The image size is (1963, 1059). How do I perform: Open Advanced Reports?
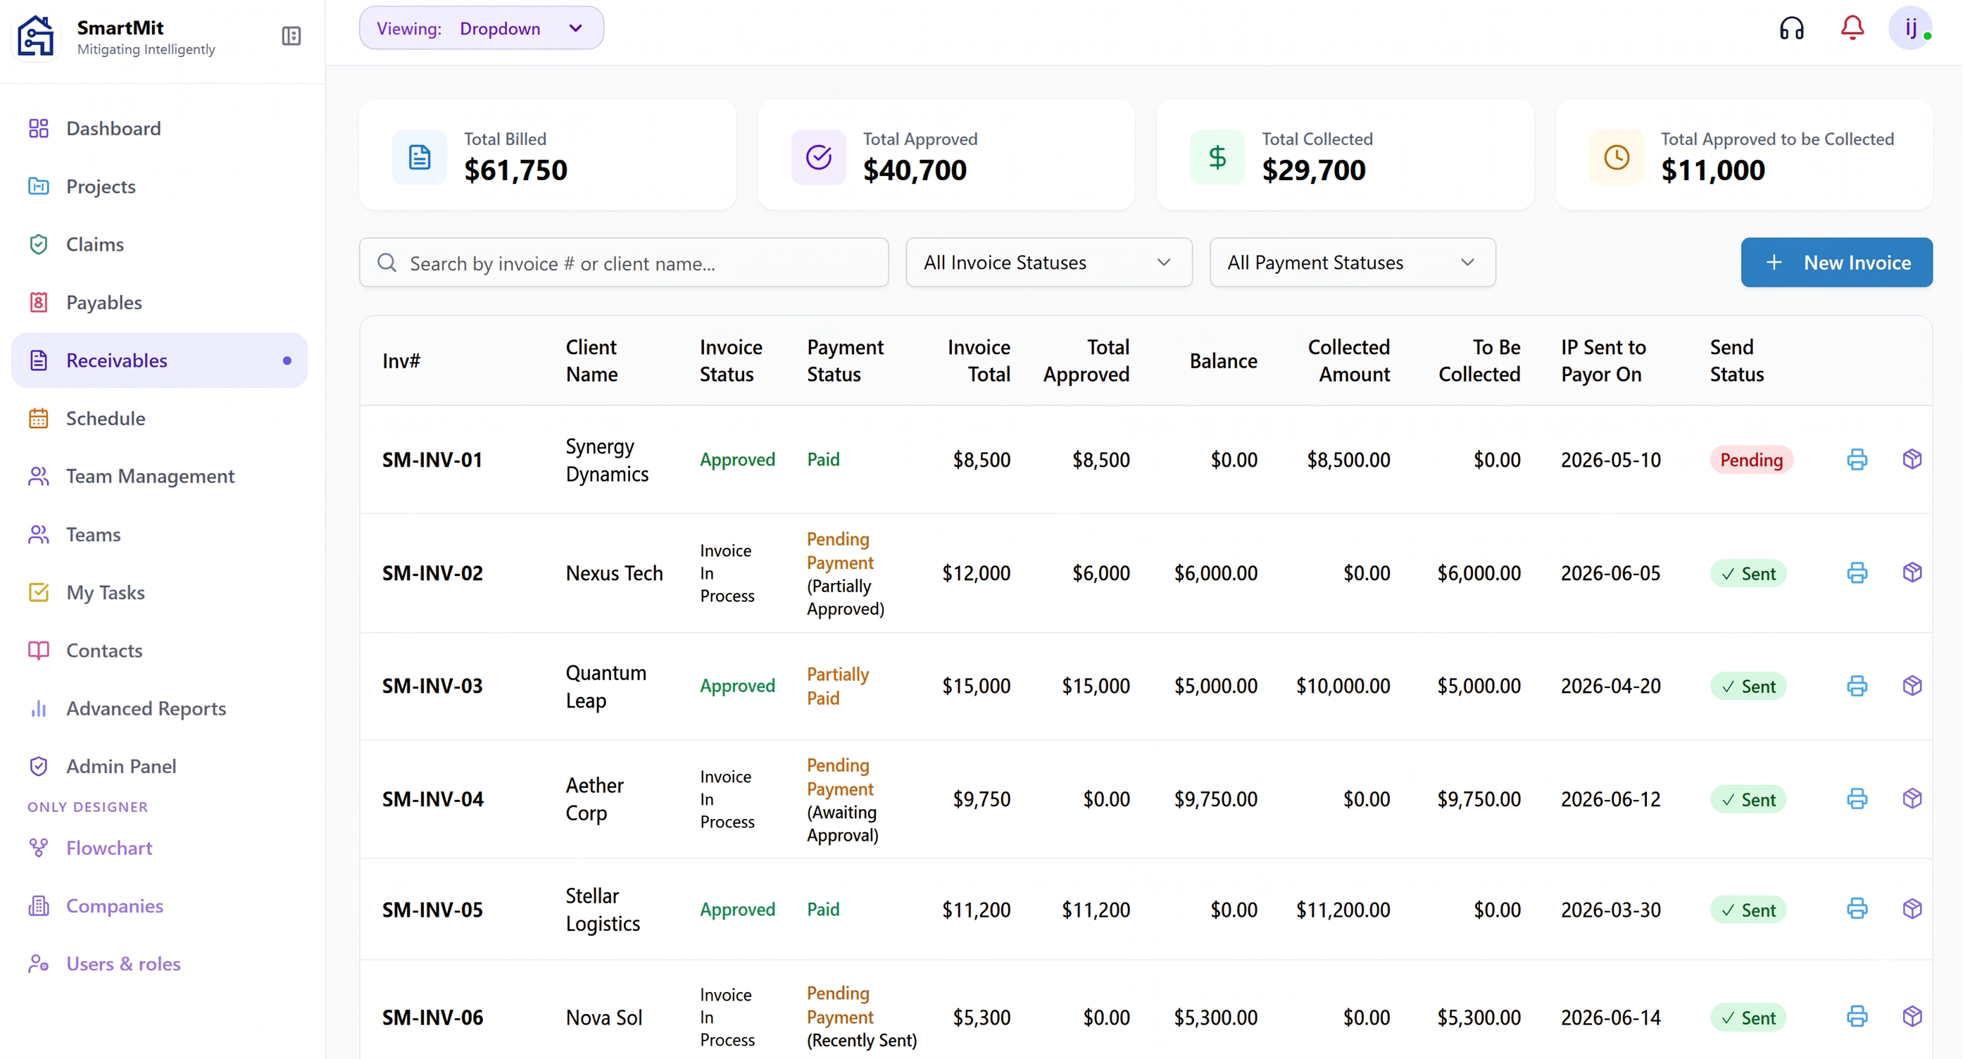tap(159, 708)
